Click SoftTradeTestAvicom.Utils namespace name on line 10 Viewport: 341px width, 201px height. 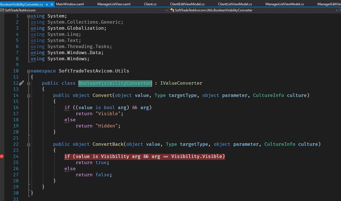[94, 71]
